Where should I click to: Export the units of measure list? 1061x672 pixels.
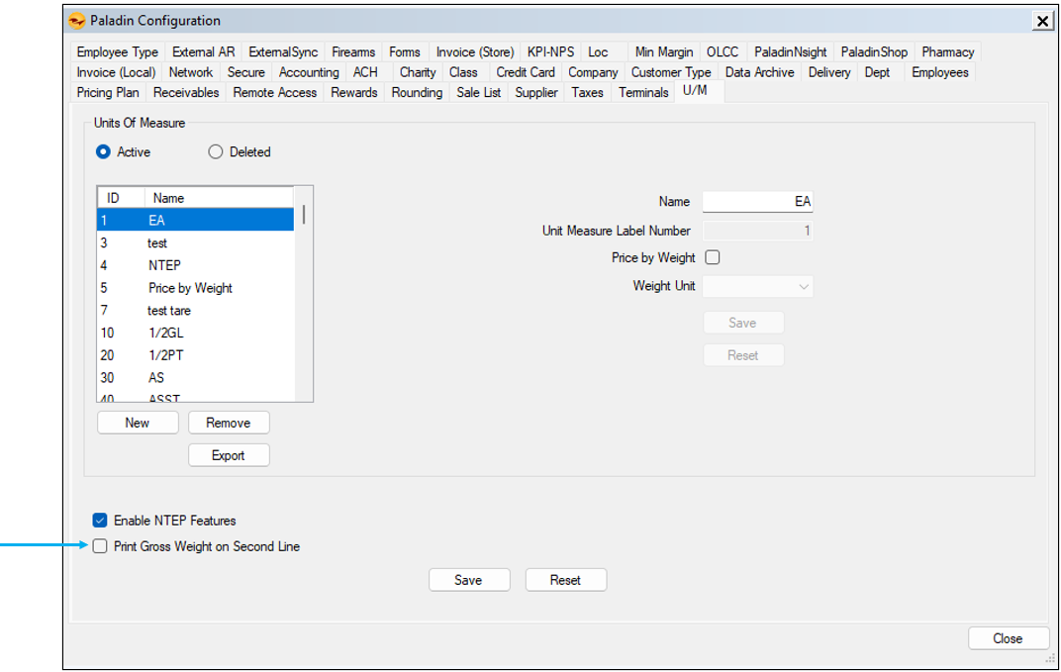point(228,455)
